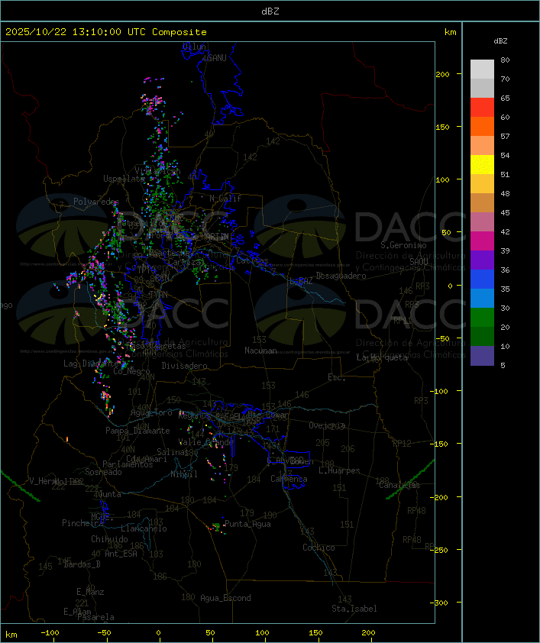Click the Sosneado map label
This screenshot has width=540, height=643.
click(x=103, y=472)
